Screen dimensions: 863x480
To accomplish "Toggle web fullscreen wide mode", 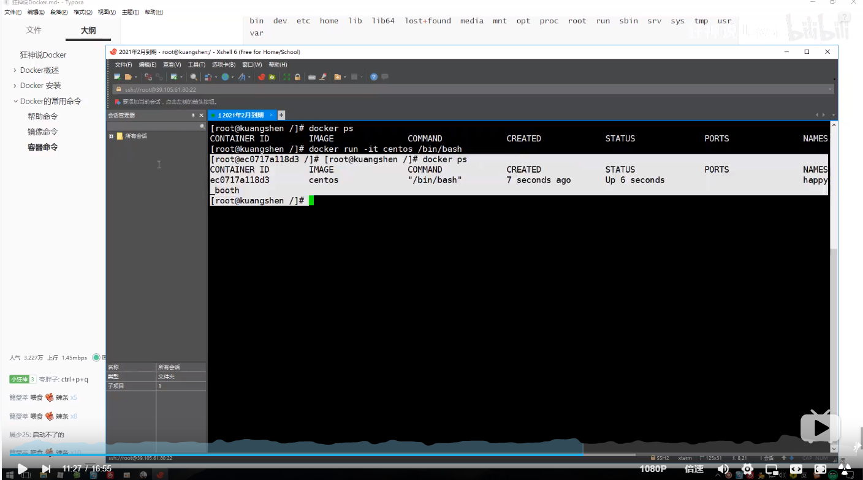I will point(796,469).
